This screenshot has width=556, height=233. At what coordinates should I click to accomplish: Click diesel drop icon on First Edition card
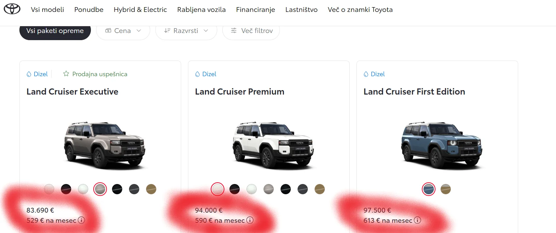[x=366, y=74]
